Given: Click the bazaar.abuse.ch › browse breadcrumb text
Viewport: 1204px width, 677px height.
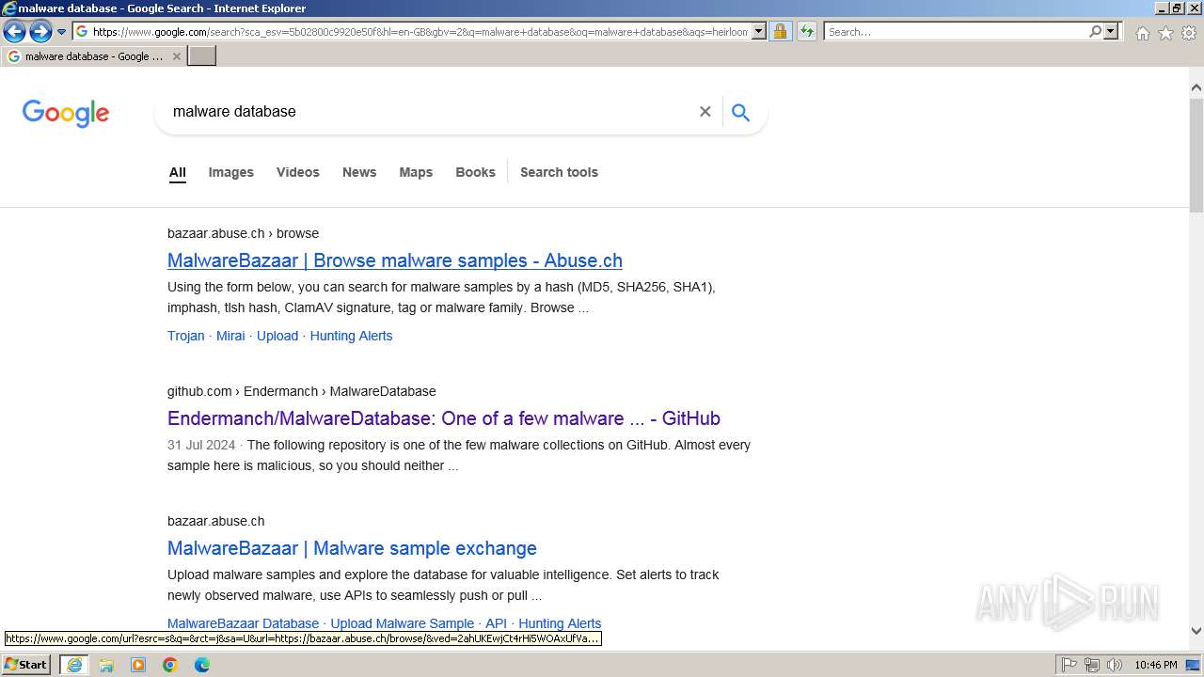Looking at the screenshot, I should coord(243,233).
